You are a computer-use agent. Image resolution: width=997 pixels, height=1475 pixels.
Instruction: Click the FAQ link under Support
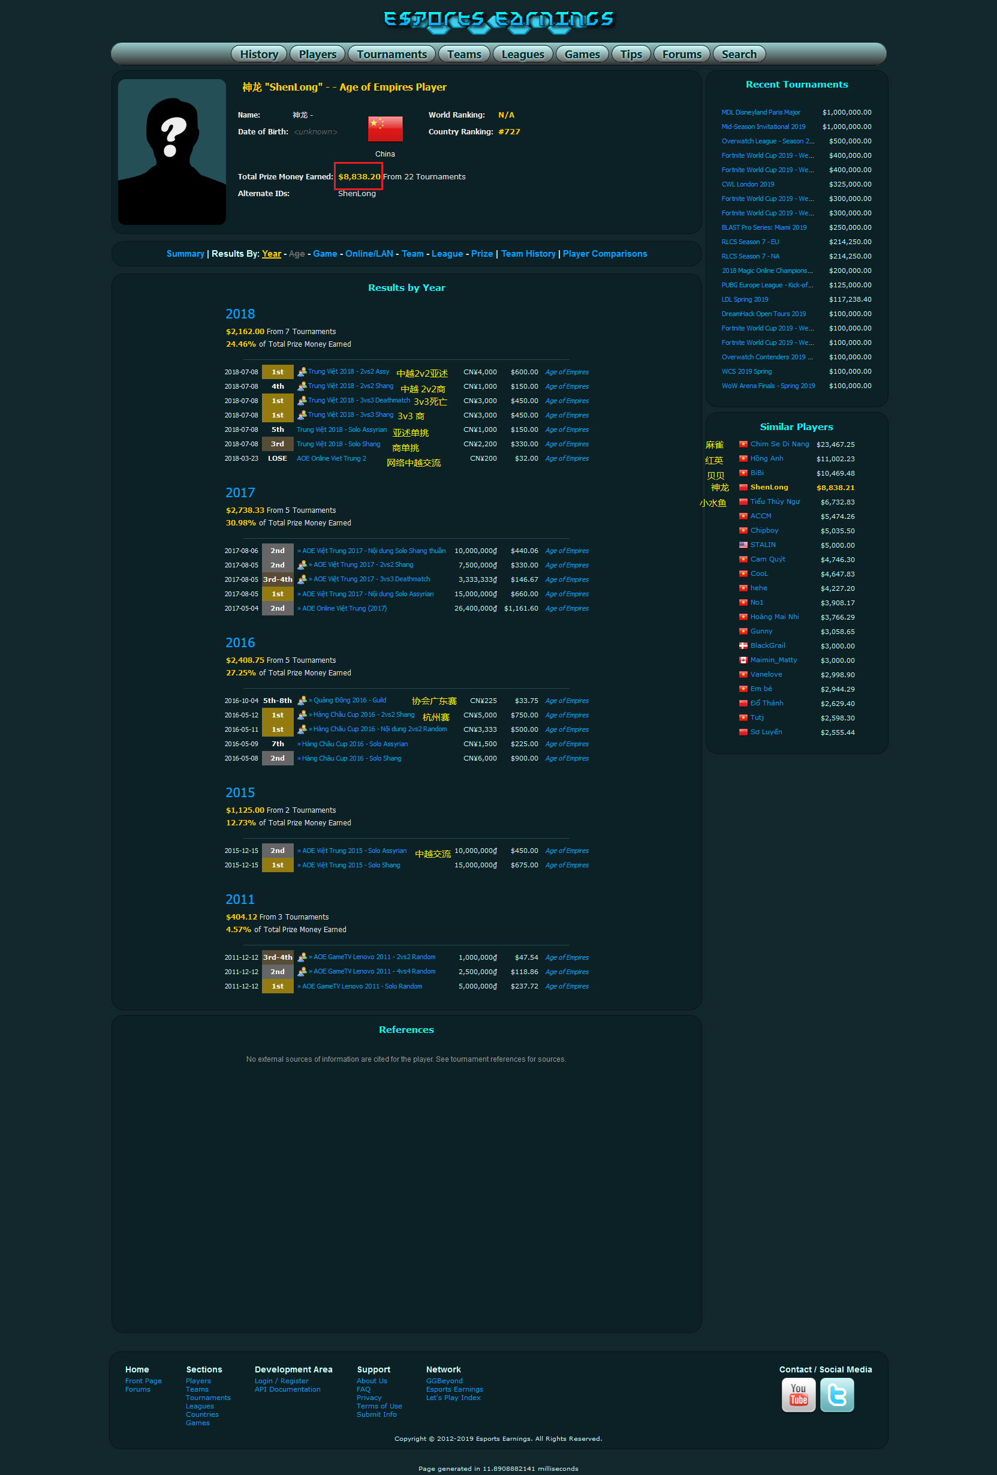tap(363, 1389)
